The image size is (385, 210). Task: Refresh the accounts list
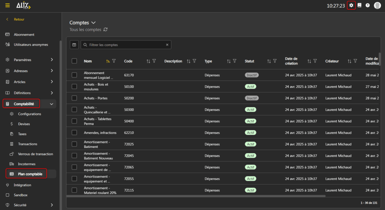106,30
